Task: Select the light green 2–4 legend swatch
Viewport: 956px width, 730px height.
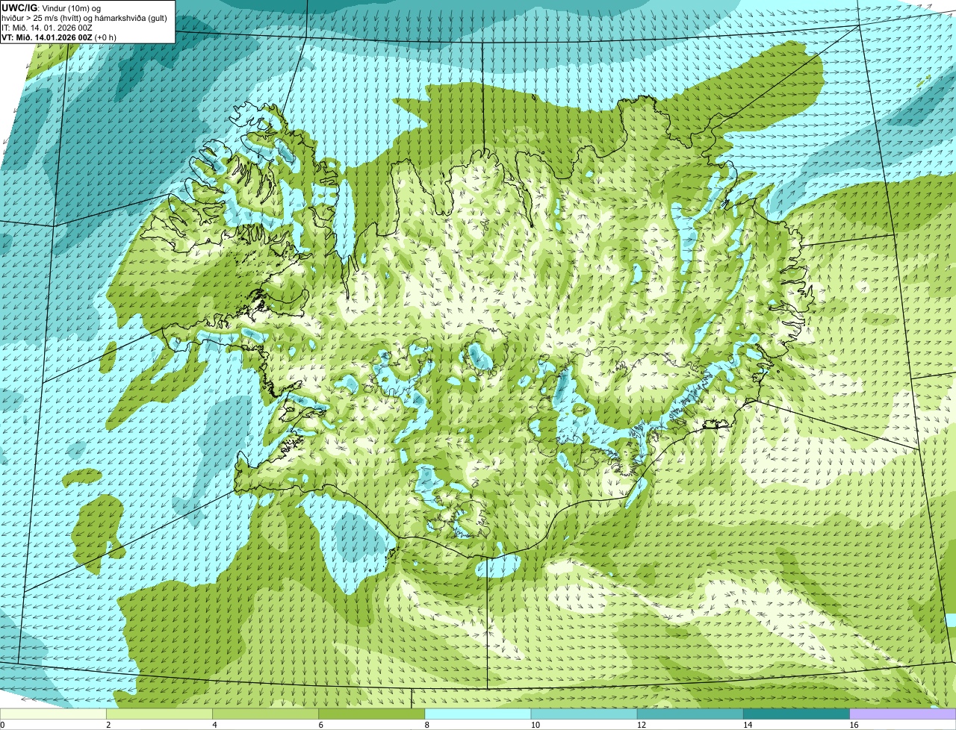Action: click(159, 714)
